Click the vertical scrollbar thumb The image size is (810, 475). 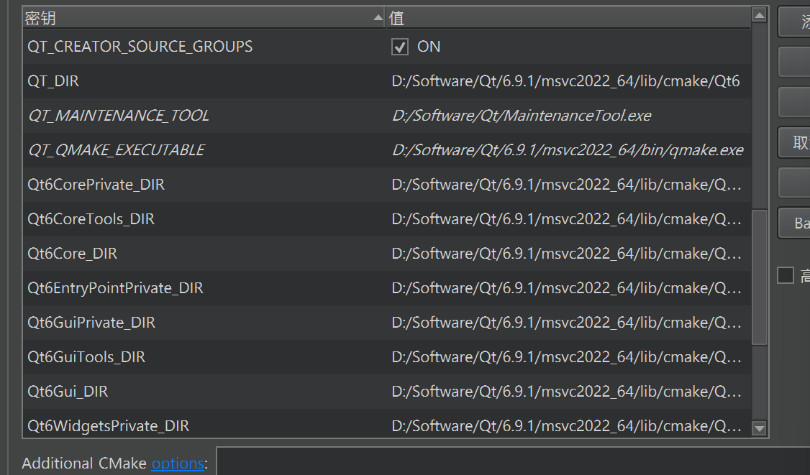(x=759, y=277)
